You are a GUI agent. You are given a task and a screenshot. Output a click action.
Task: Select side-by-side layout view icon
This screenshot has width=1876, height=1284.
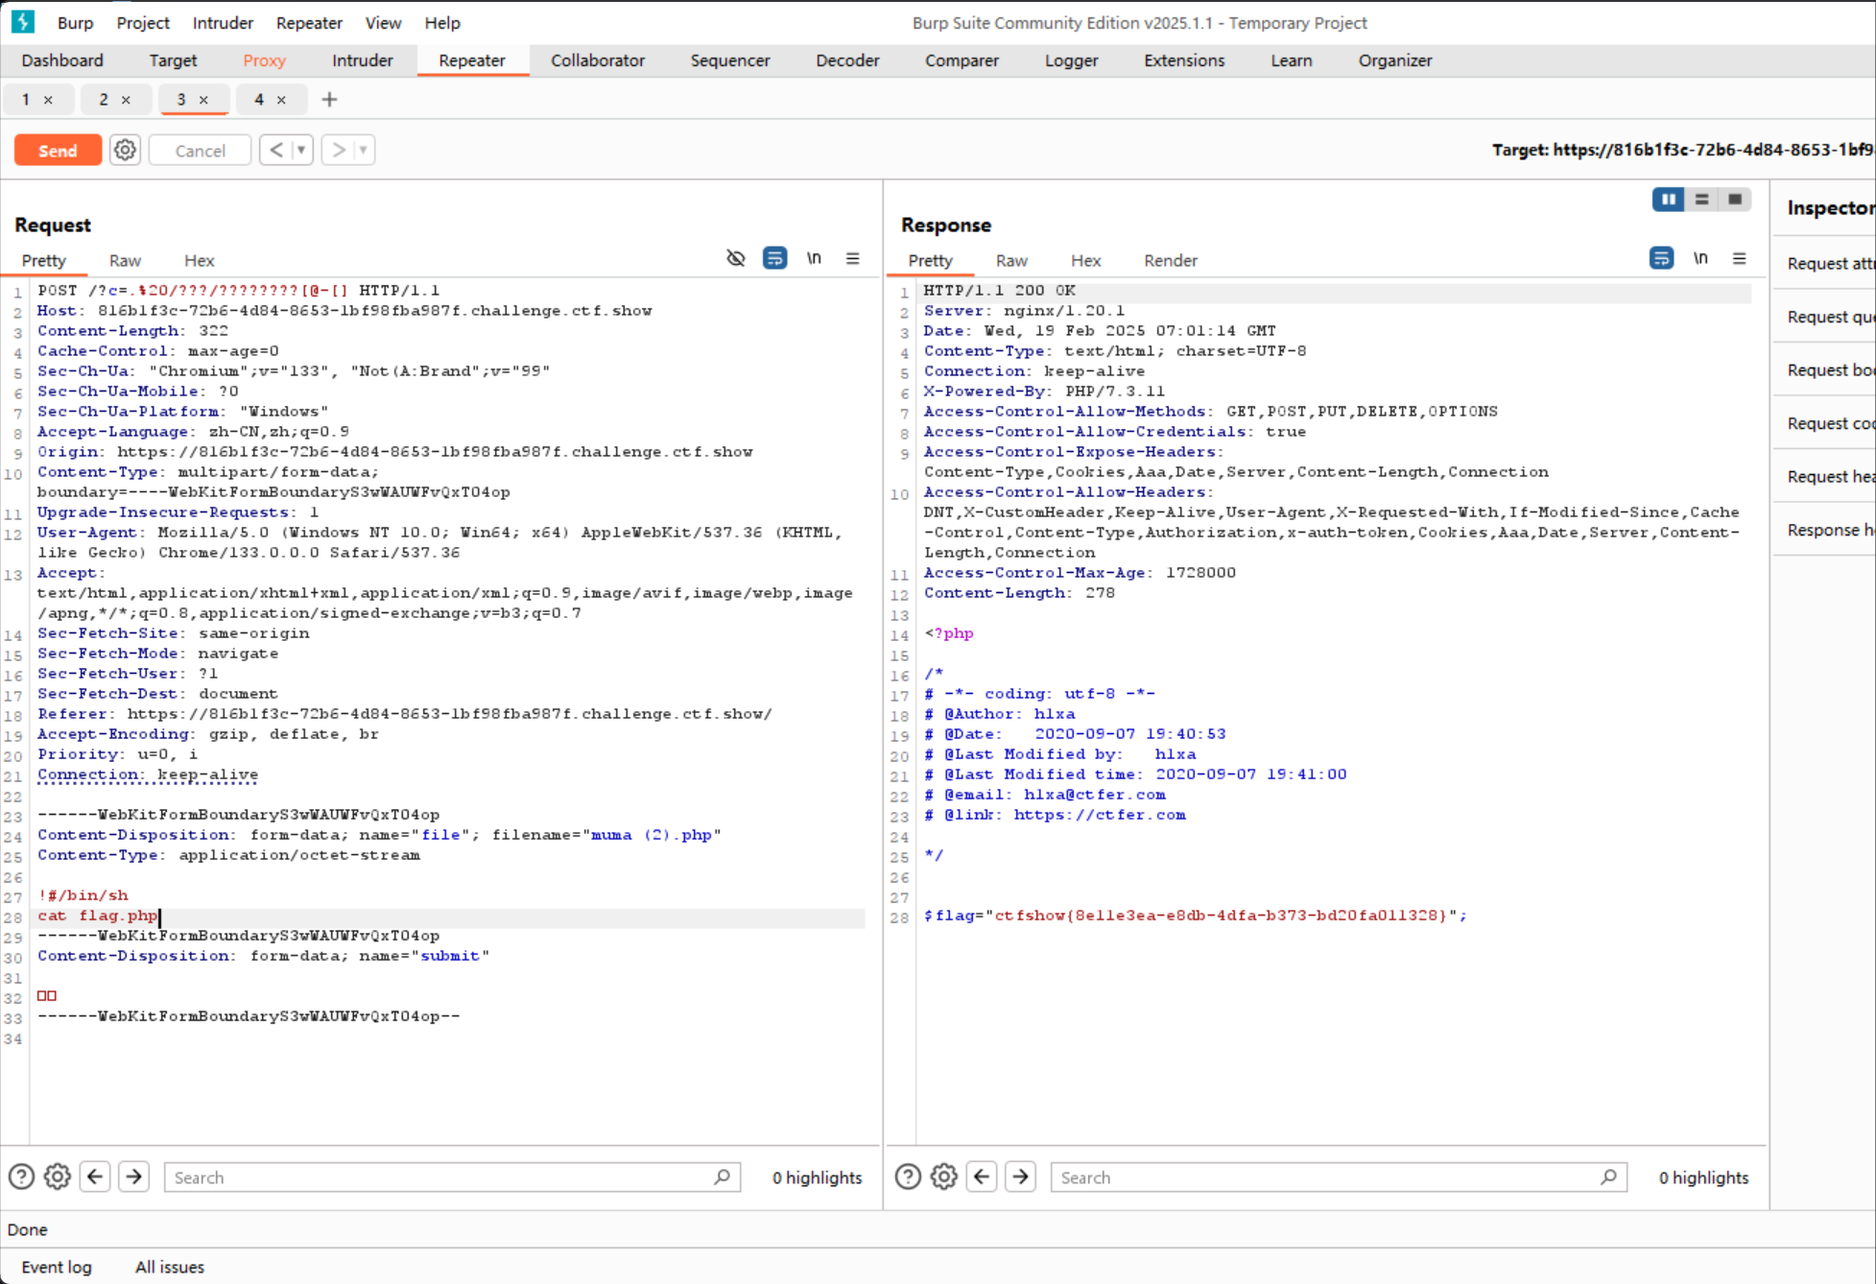1668,199
